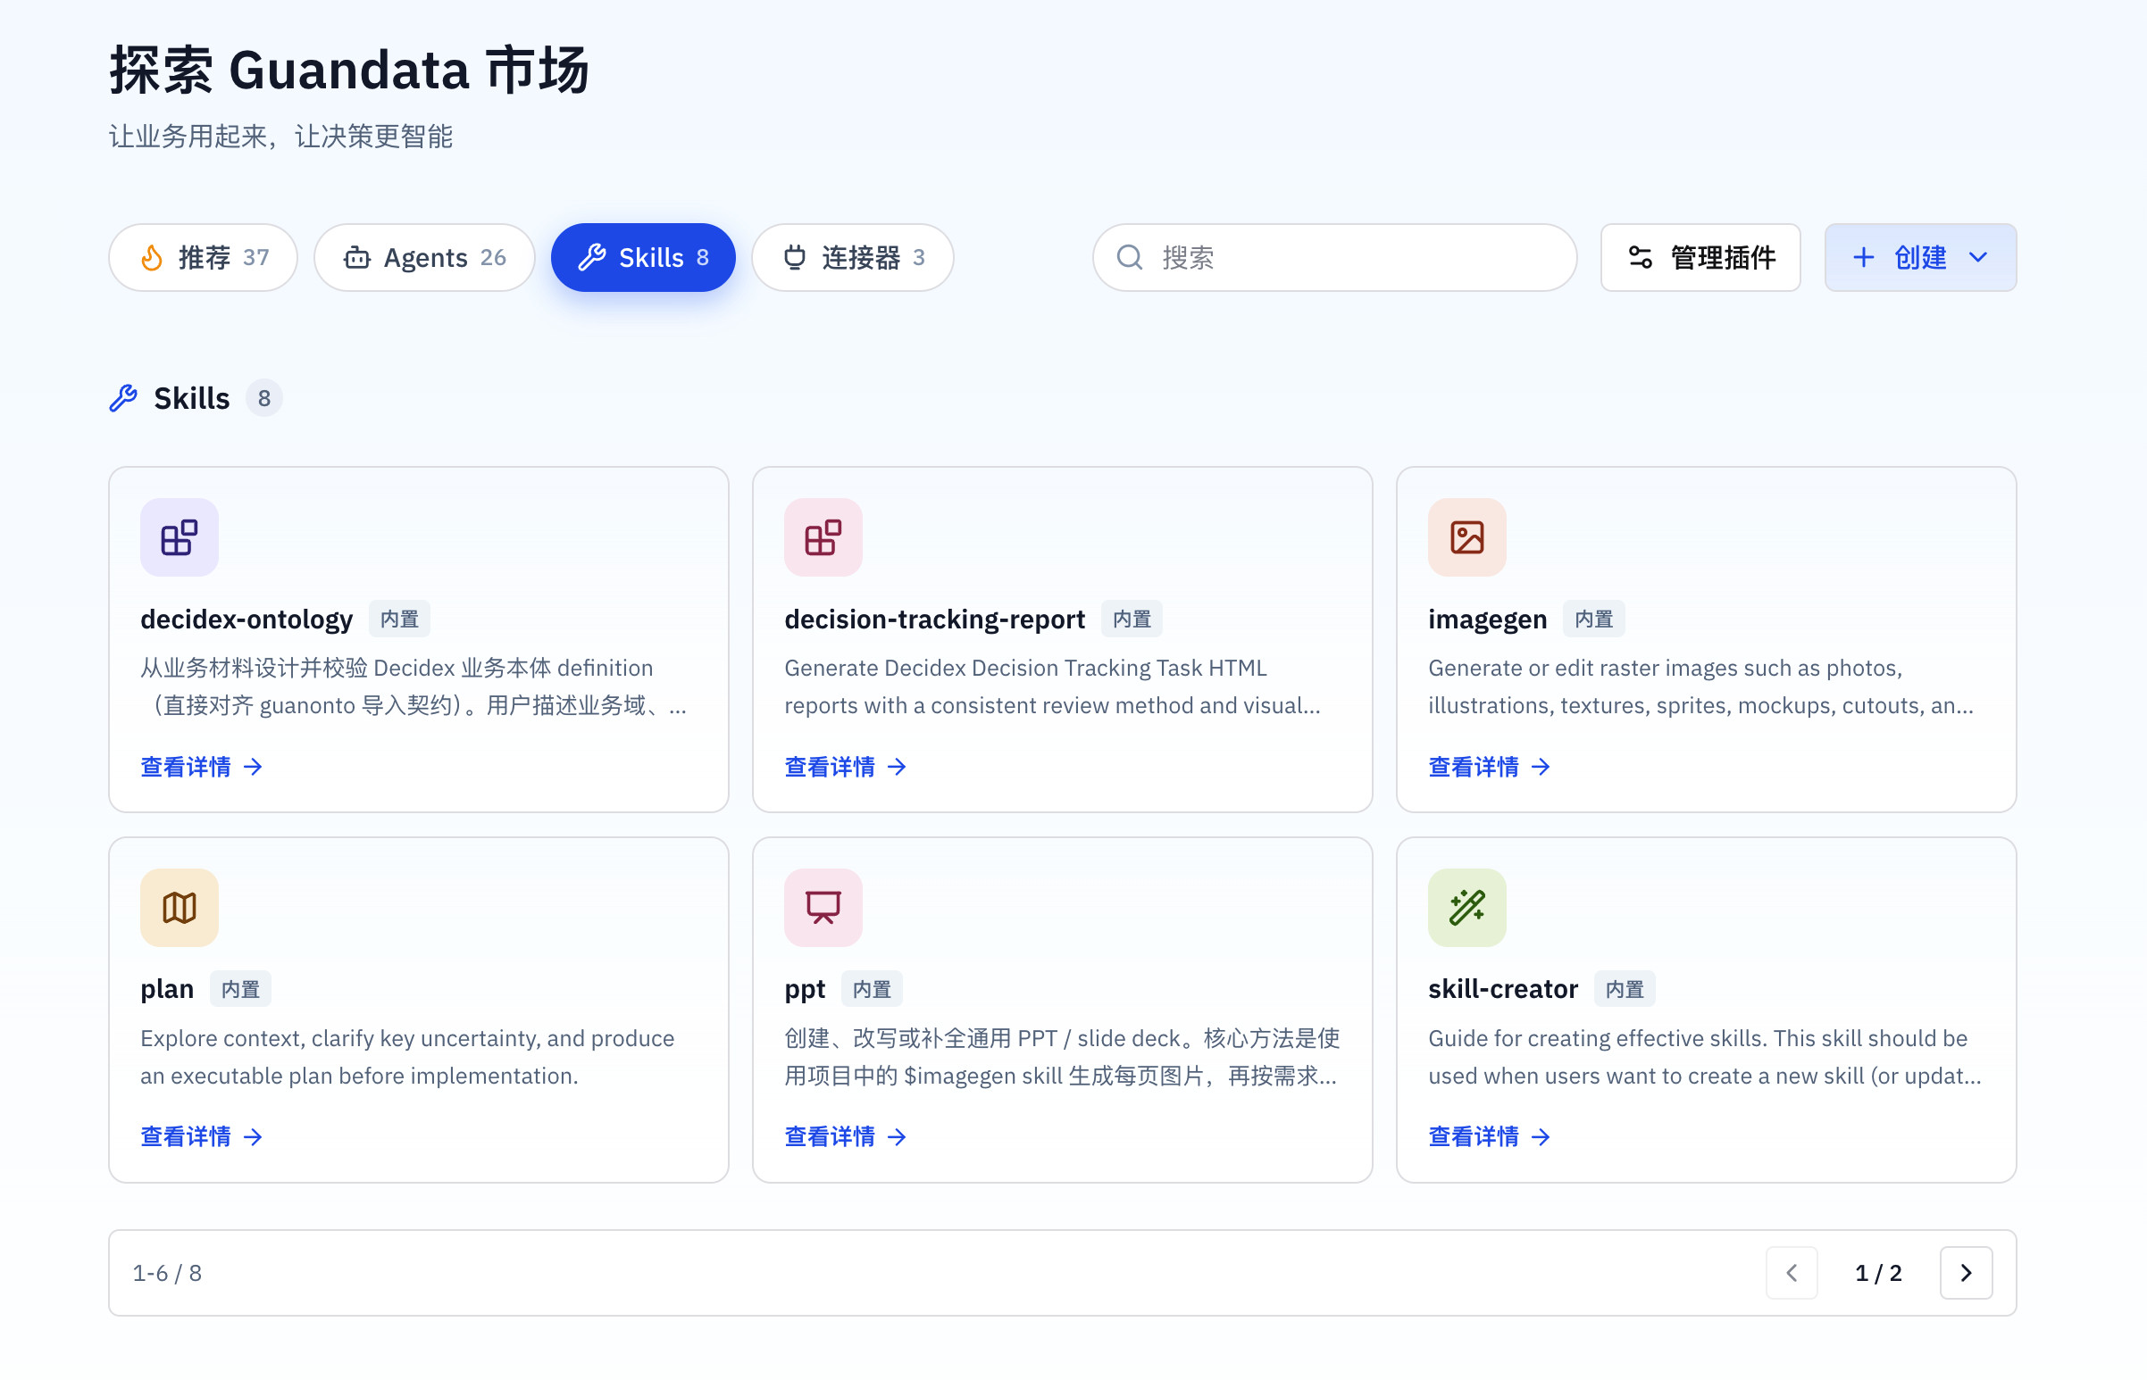Image resolution: width=2147 pixels, height=1380 pixels.
Task: Click the plan description text
Action: [x=407, y=1057]
